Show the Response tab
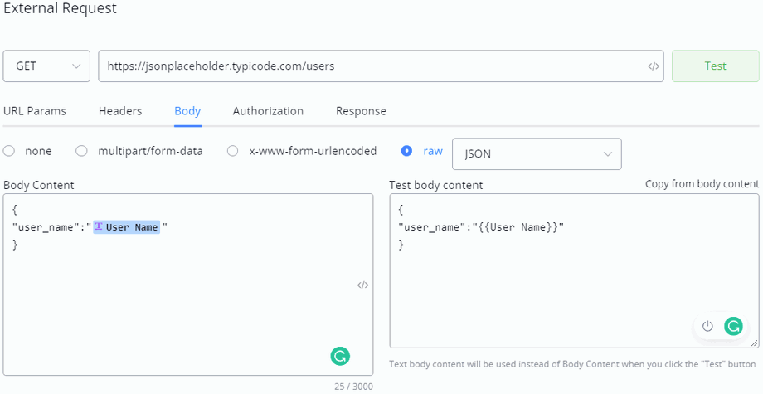The image size is (763, 394). coord(361,111)
